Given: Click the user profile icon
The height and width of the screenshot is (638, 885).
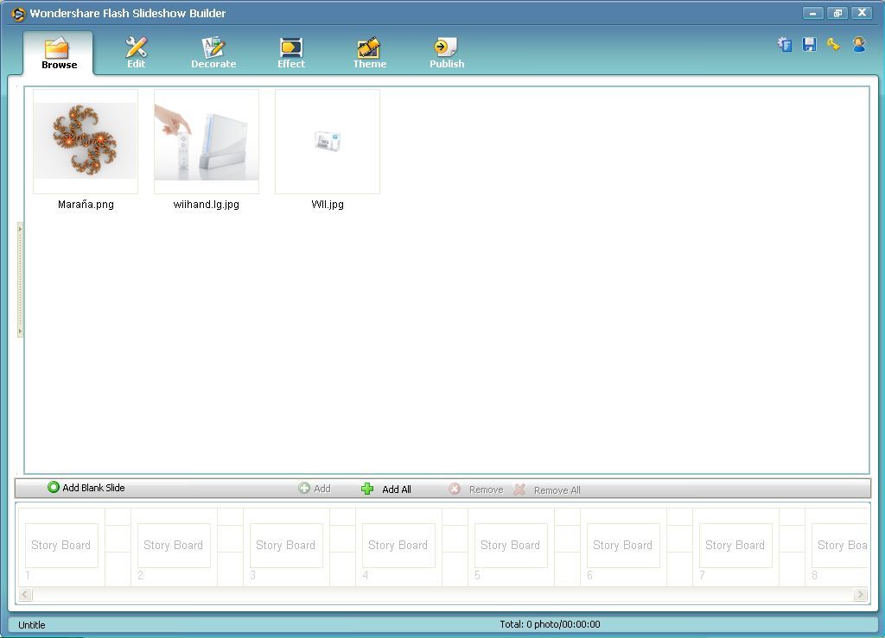Looking at the screenshot, I should [859, 44].
